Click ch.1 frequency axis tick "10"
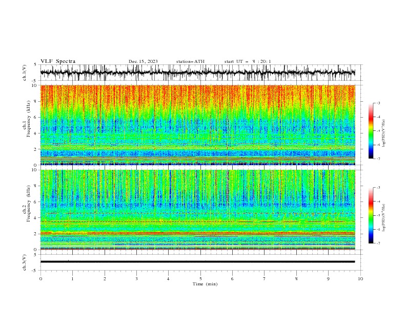The height and width of the screenshot is (313, 406). (35, 85)
